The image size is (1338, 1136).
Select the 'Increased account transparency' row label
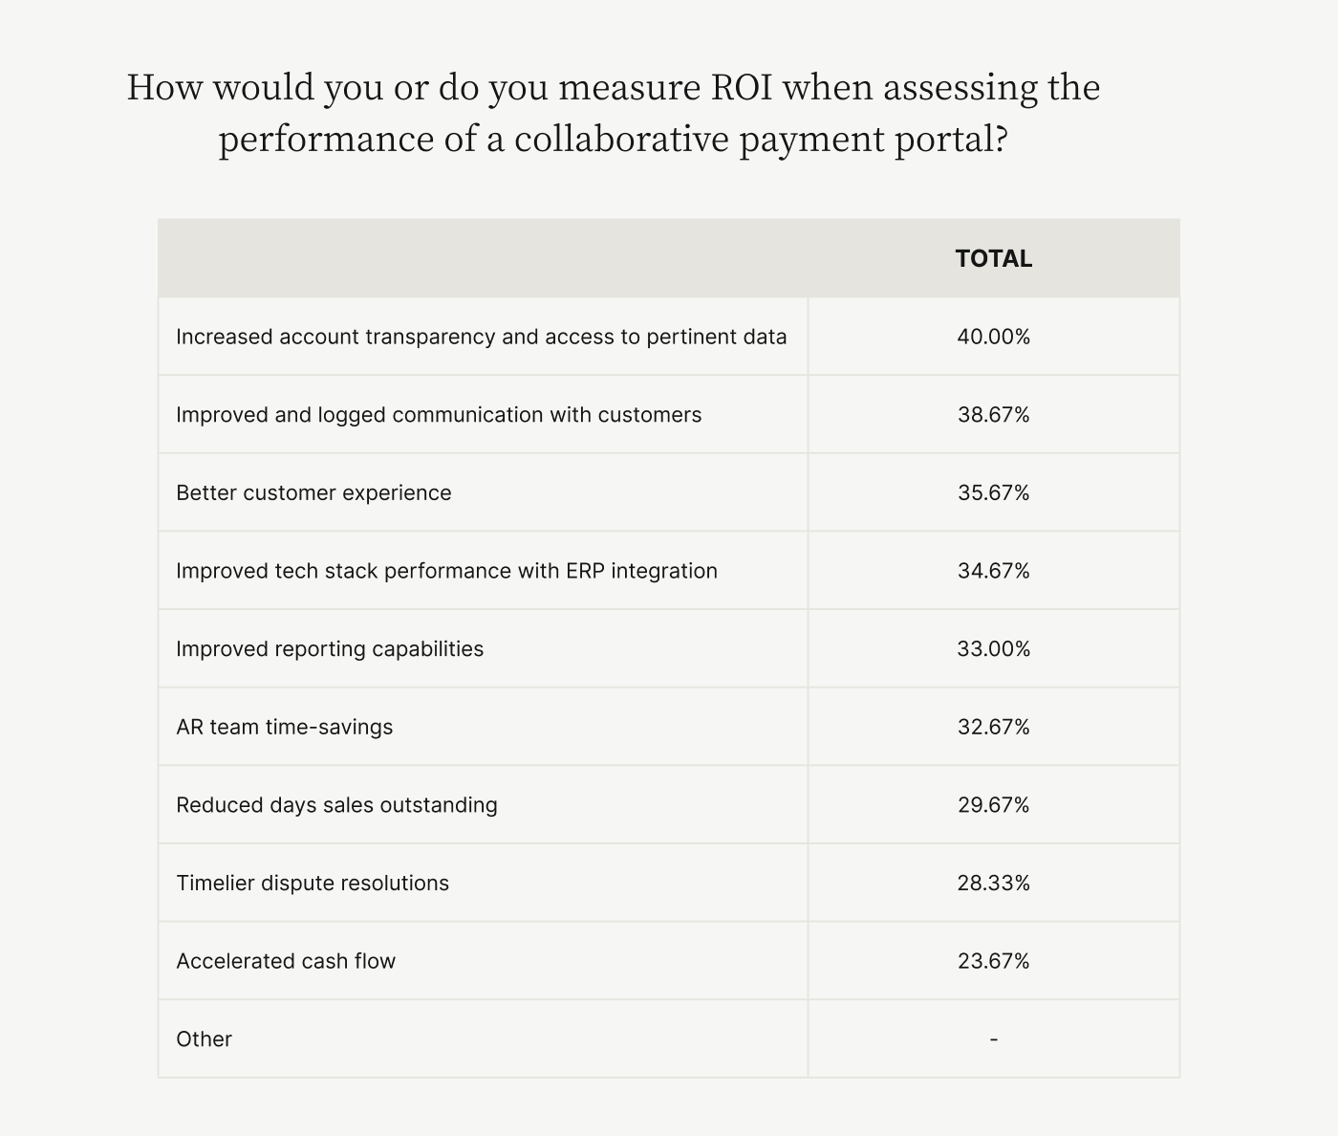(x=482, y=337)
